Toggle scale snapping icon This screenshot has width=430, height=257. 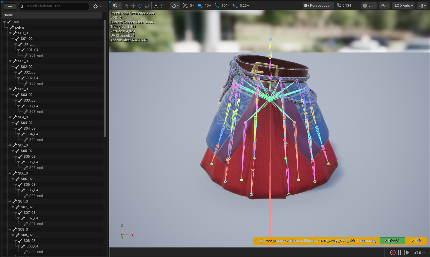[235, 6]
